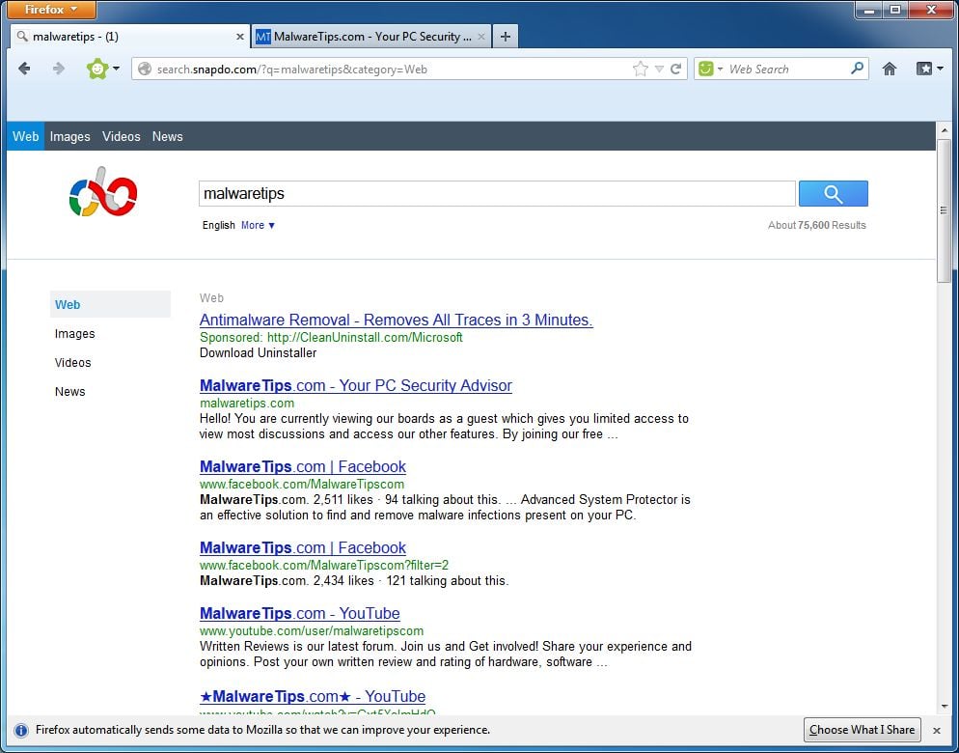The image size is (959, 753).
Task: Open the Antimalware Removal sponsored link
Action: coord(396,320)
